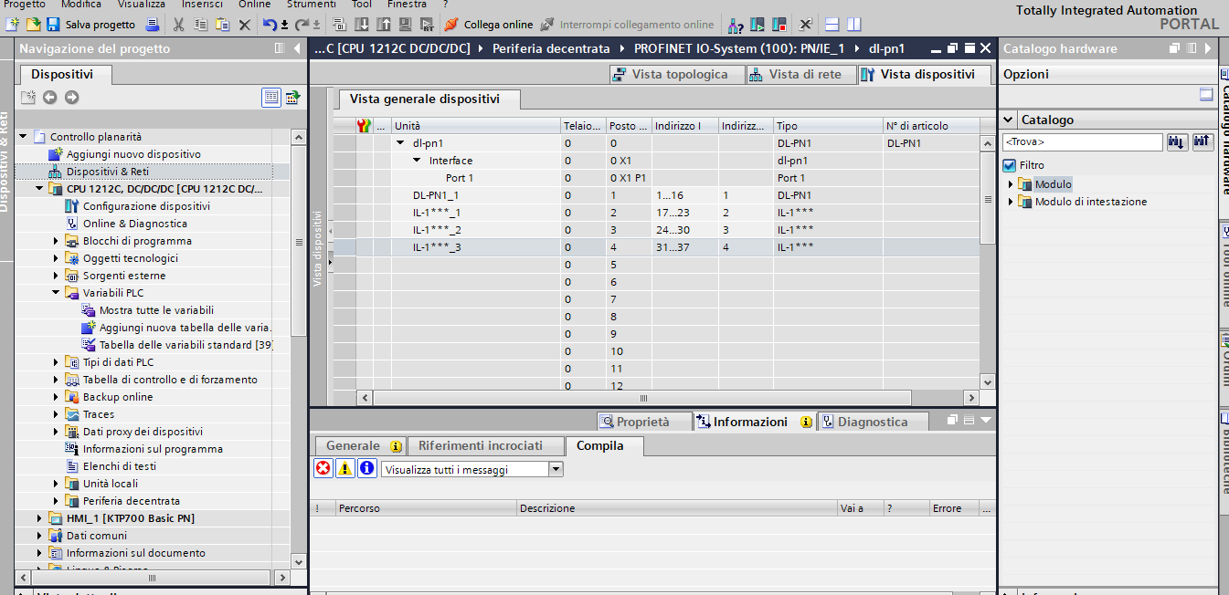
Task: Click the Tipo column header
Action: (827, 126)
